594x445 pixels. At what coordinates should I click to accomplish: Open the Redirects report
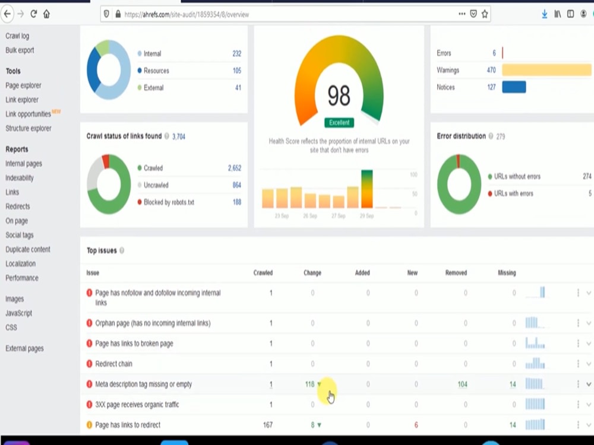(17, 206)
